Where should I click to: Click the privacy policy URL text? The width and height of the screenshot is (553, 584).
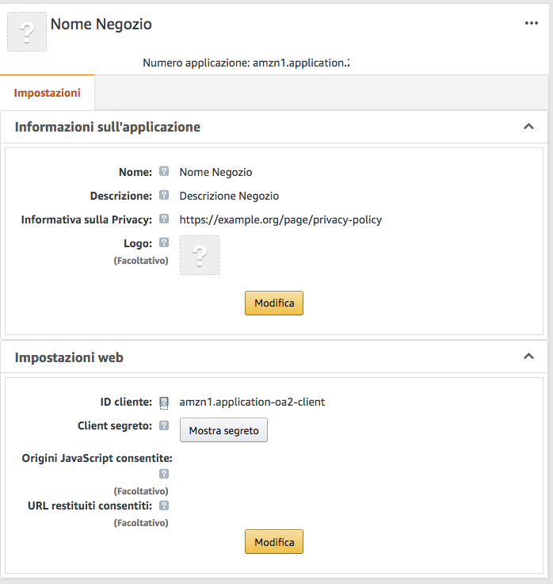280,219
